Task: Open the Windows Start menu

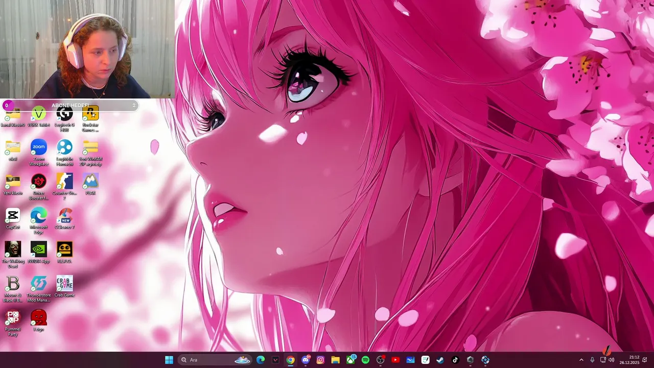Action: click(x=169, y=360)
